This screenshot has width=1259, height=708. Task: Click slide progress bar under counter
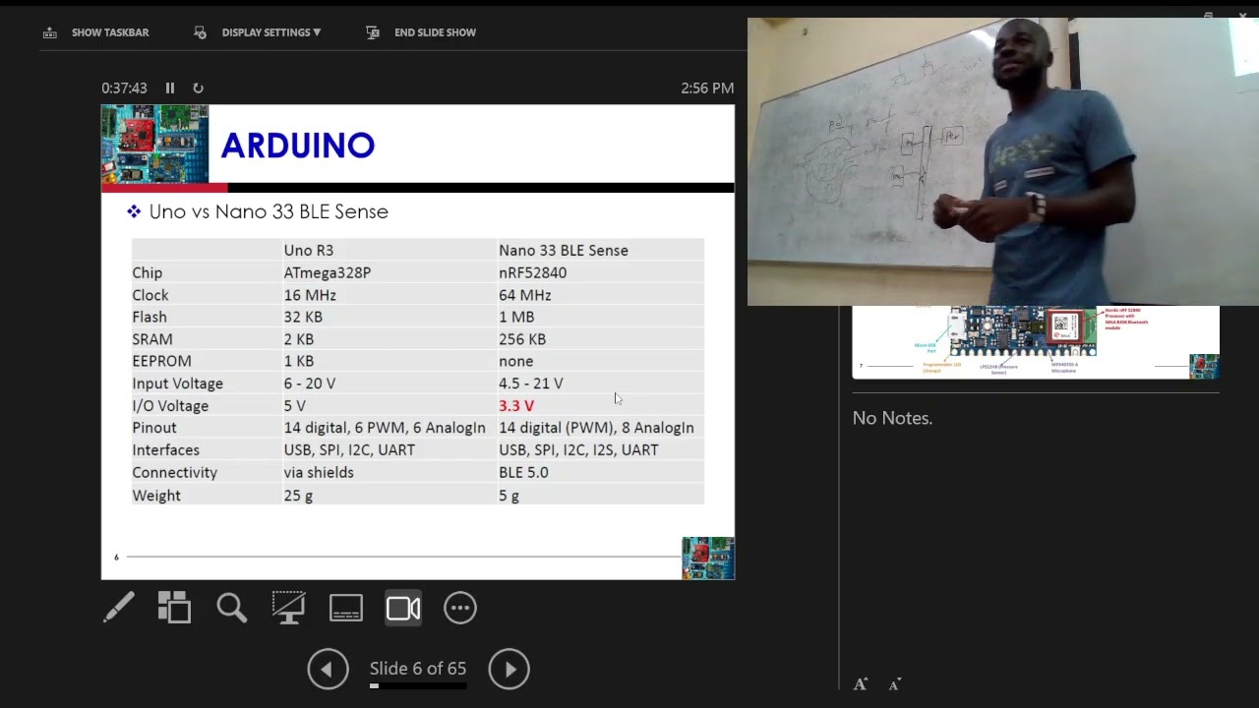point(418,686)
